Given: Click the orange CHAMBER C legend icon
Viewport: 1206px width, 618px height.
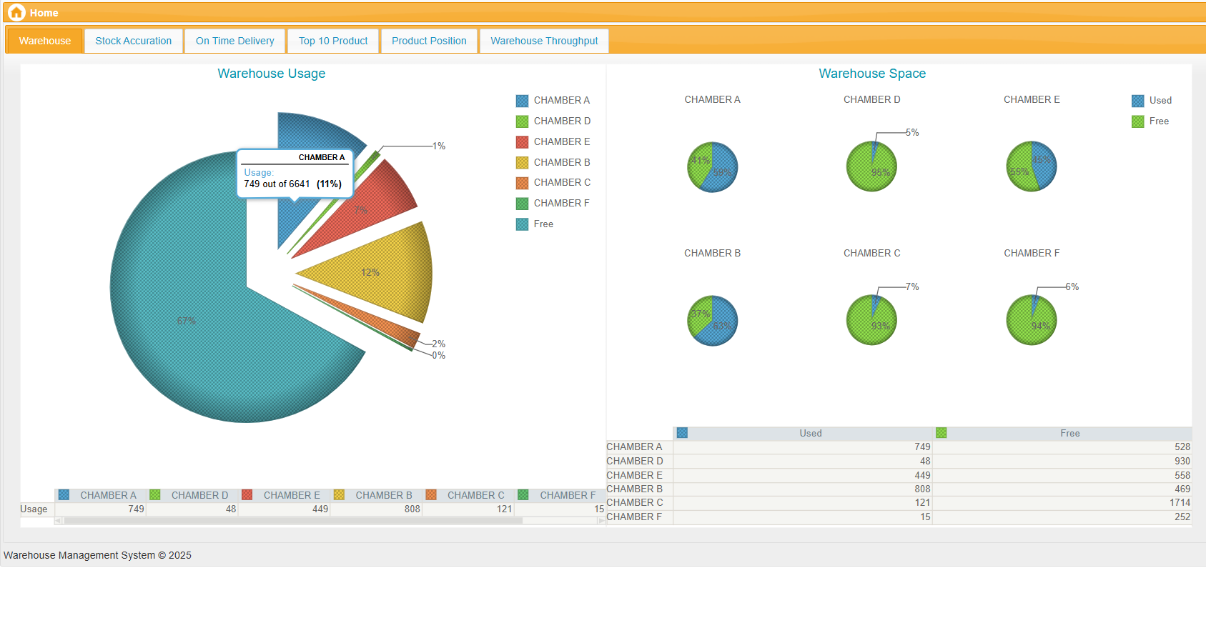Looking at the screenshot, I should [x=523, y=183].
